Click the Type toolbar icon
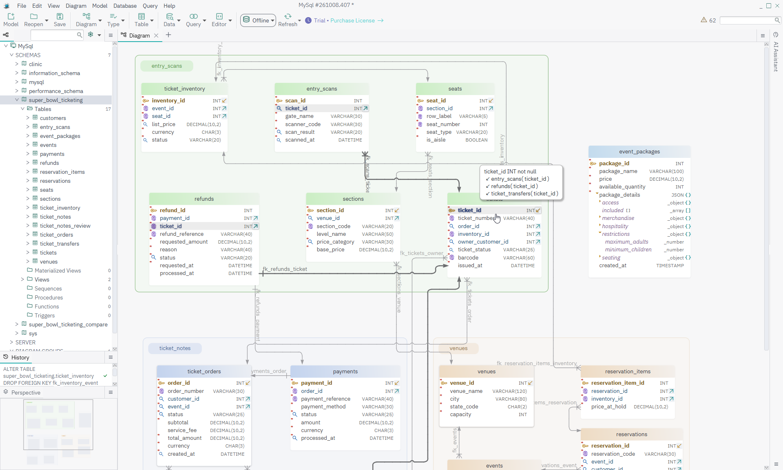This screenshot has height=470, width=783. click(x=113, y=16)
